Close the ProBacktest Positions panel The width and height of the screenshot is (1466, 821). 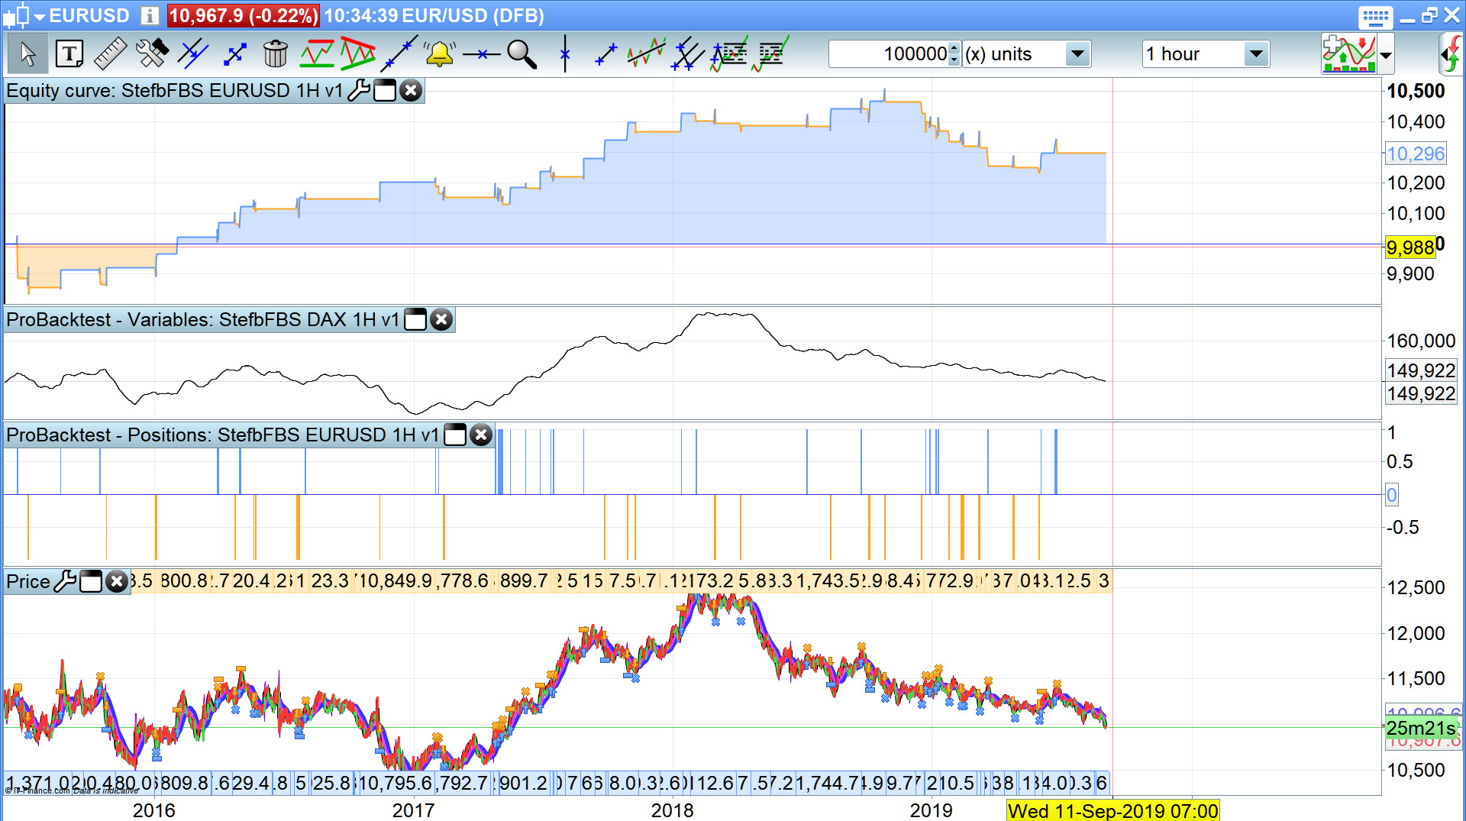(x=481, y=435)
